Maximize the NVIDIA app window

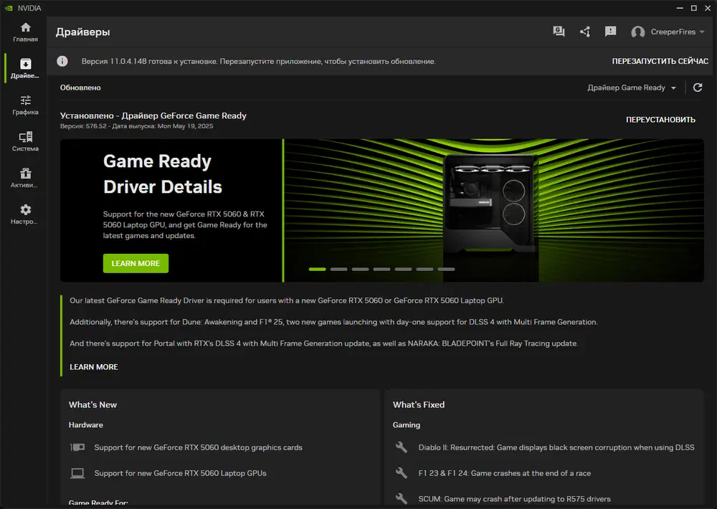693,8
